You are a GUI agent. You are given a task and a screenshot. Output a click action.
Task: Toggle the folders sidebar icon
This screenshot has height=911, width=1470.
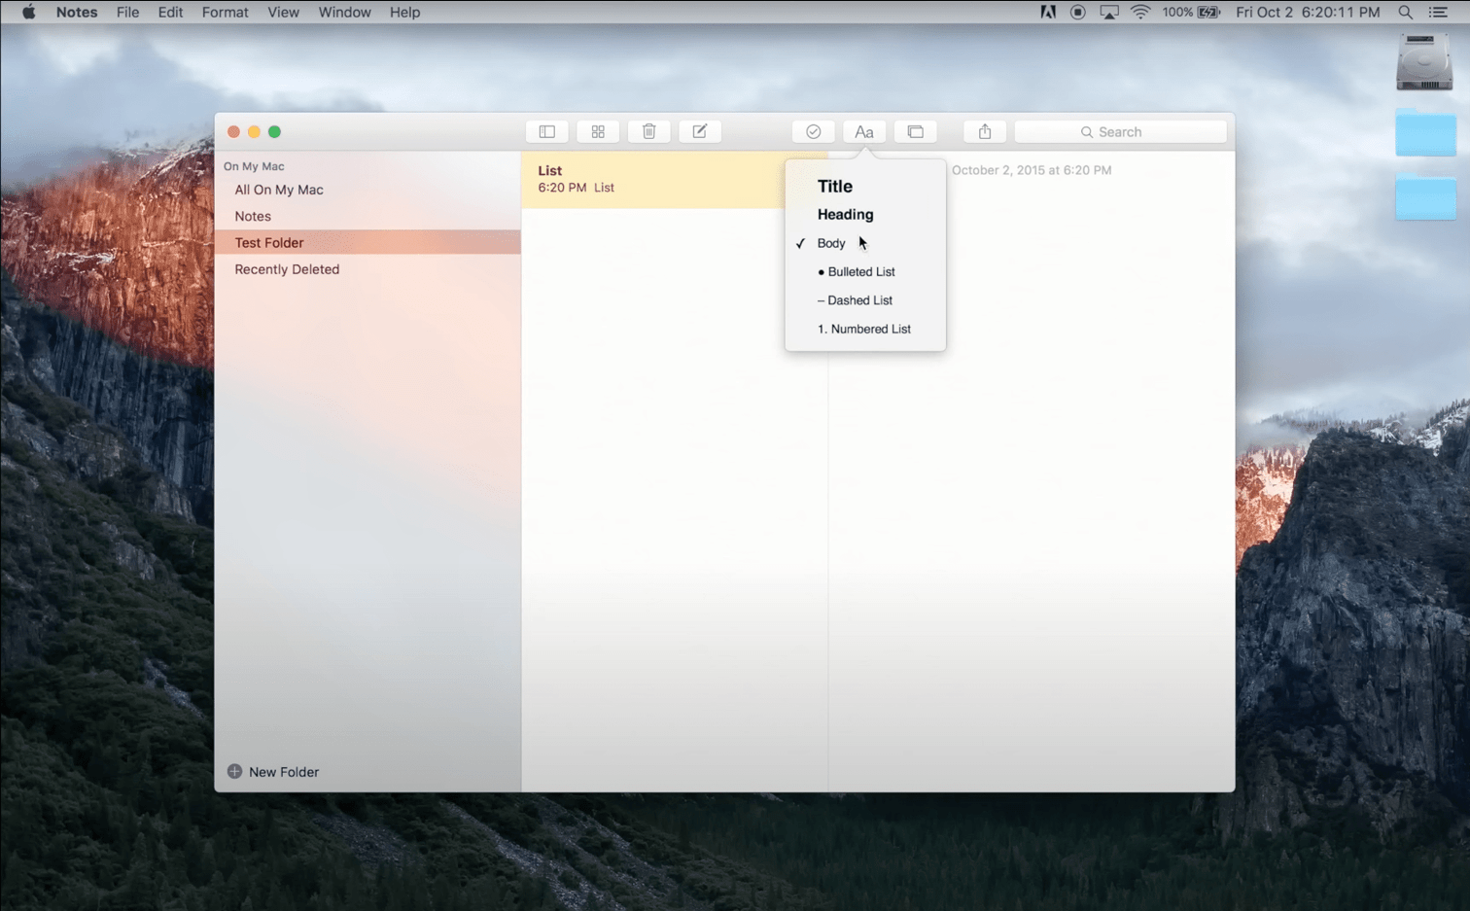coord(546,131)
